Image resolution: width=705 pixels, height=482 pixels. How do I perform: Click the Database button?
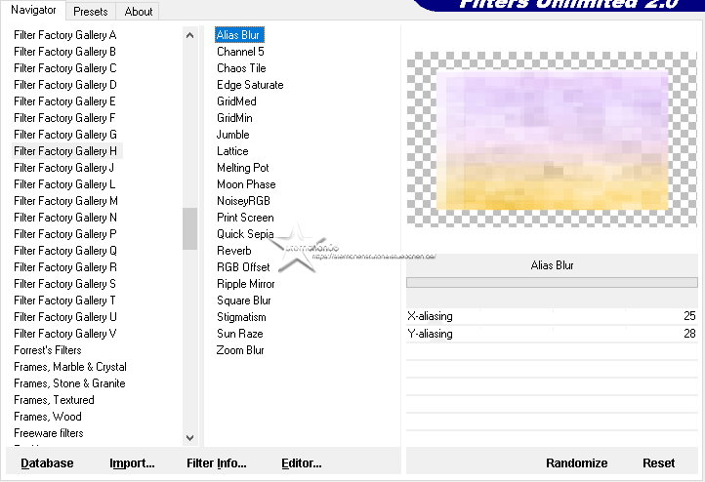[47, 463]
